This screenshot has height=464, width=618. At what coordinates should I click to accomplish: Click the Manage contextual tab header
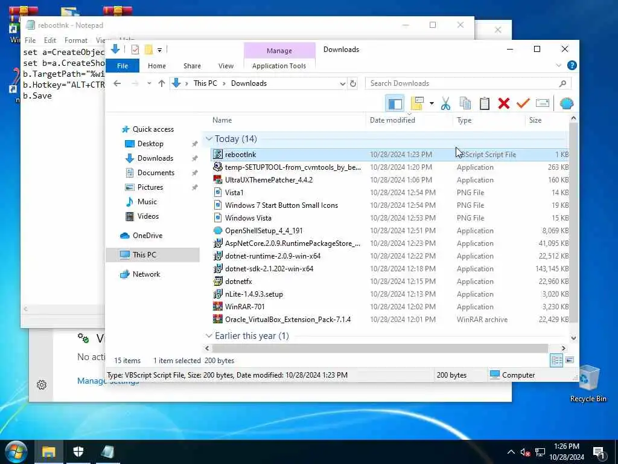(279, 51)
